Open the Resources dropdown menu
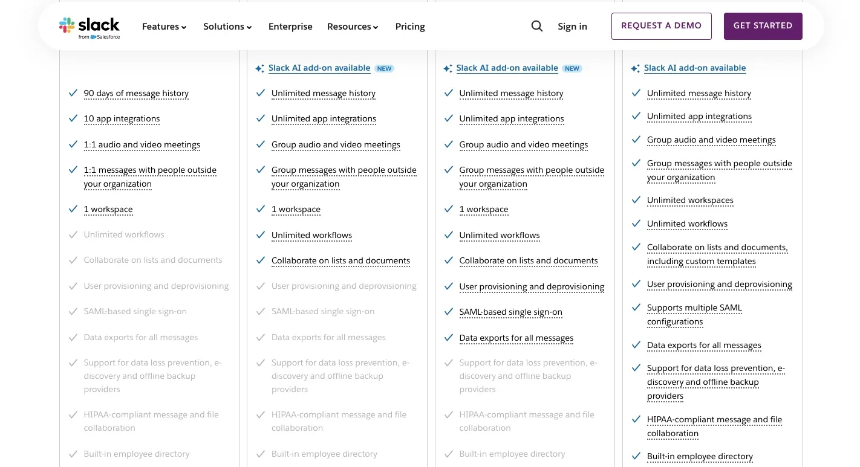Screen dimensions: 860x467 click(353, 27)
